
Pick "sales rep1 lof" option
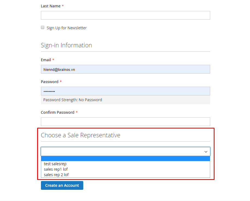56,169
